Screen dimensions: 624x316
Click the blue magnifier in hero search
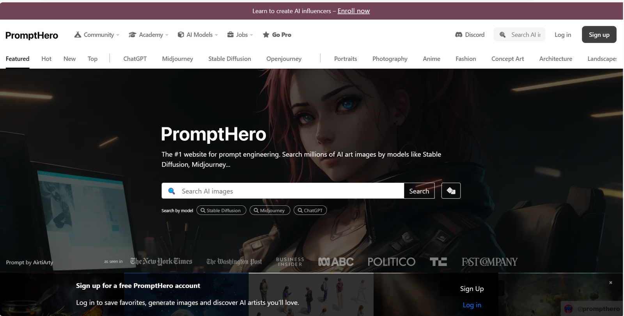point(172,191)
